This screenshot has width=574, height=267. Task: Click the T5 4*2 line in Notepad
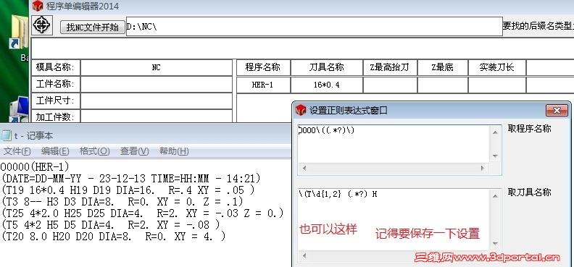tap(111, 224)
